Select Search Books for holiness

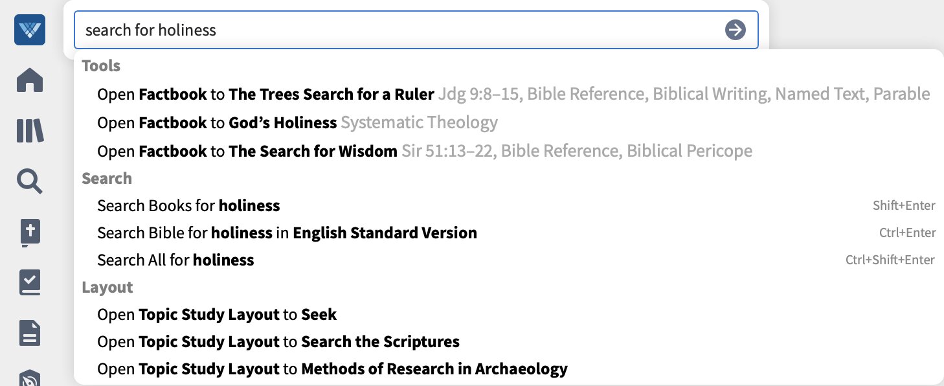coord(508,206)
